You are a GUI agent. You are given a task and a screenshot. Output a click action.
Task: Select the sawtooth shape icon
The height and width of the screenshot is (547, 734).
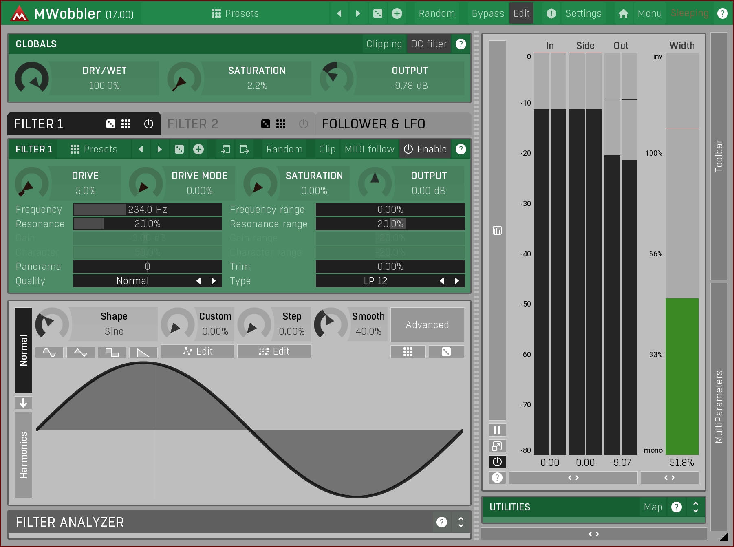tap(143, 352)
